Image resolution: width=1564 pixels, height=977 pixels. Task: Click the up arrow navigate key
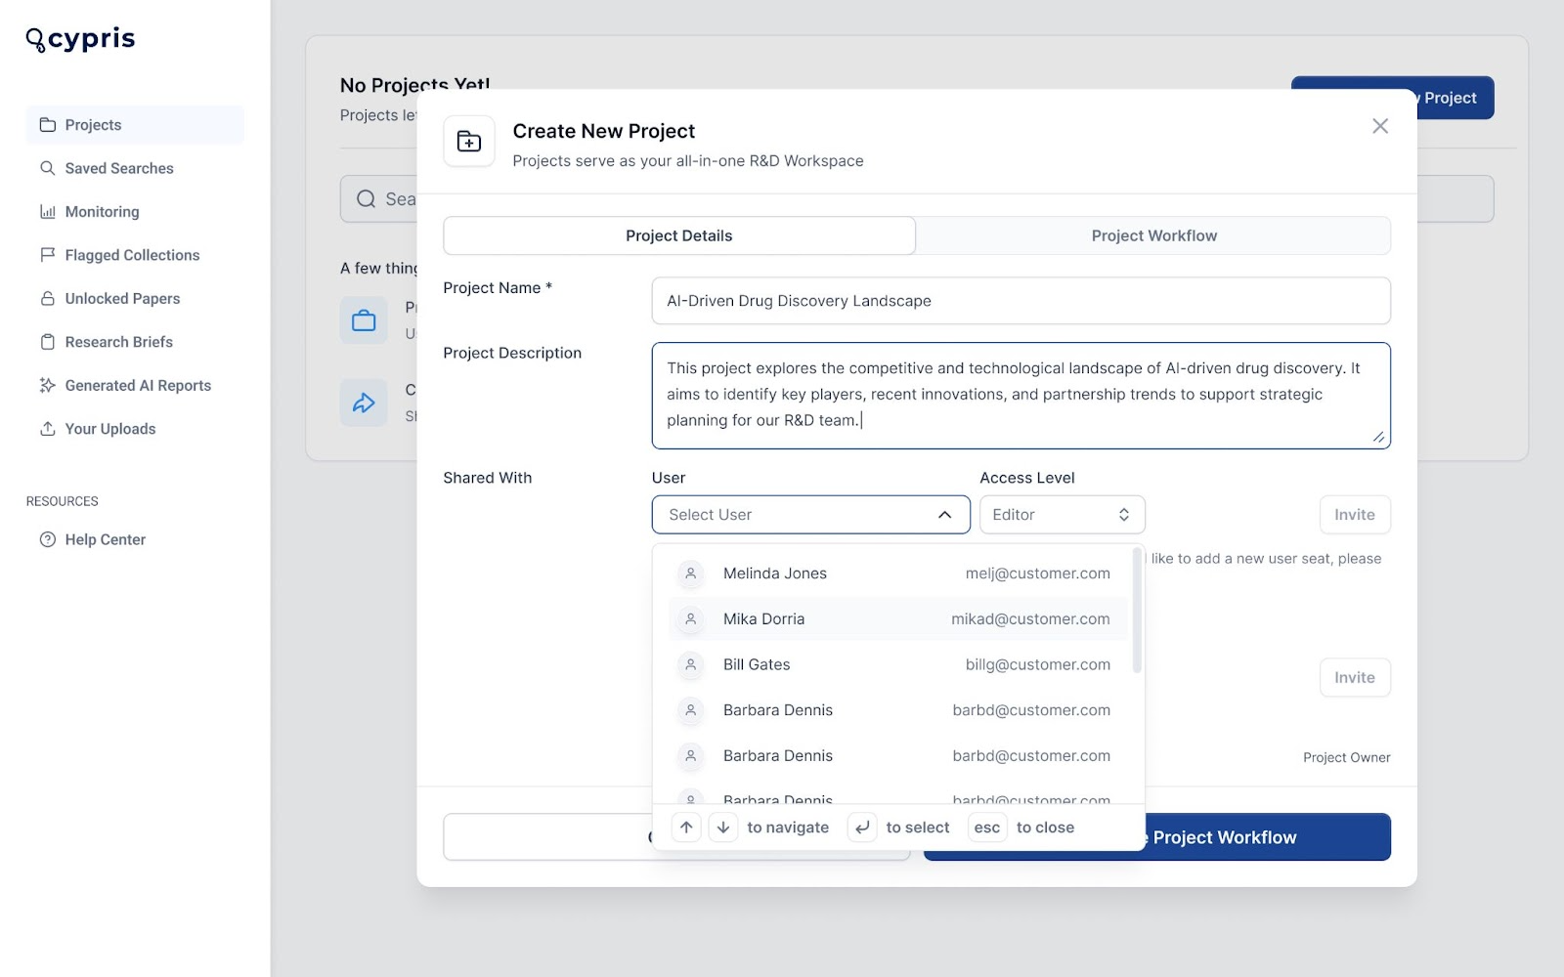click(686, 828)
